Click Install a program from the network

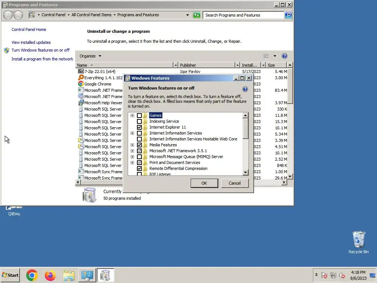pyautogui.click(x=42, y=59)
